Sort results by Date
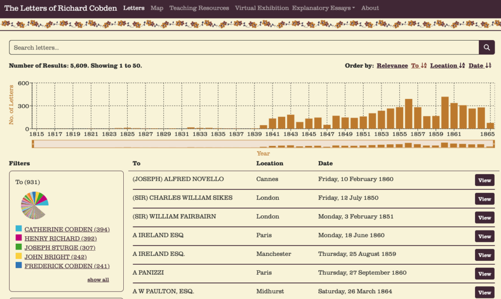 click(479, 66)
